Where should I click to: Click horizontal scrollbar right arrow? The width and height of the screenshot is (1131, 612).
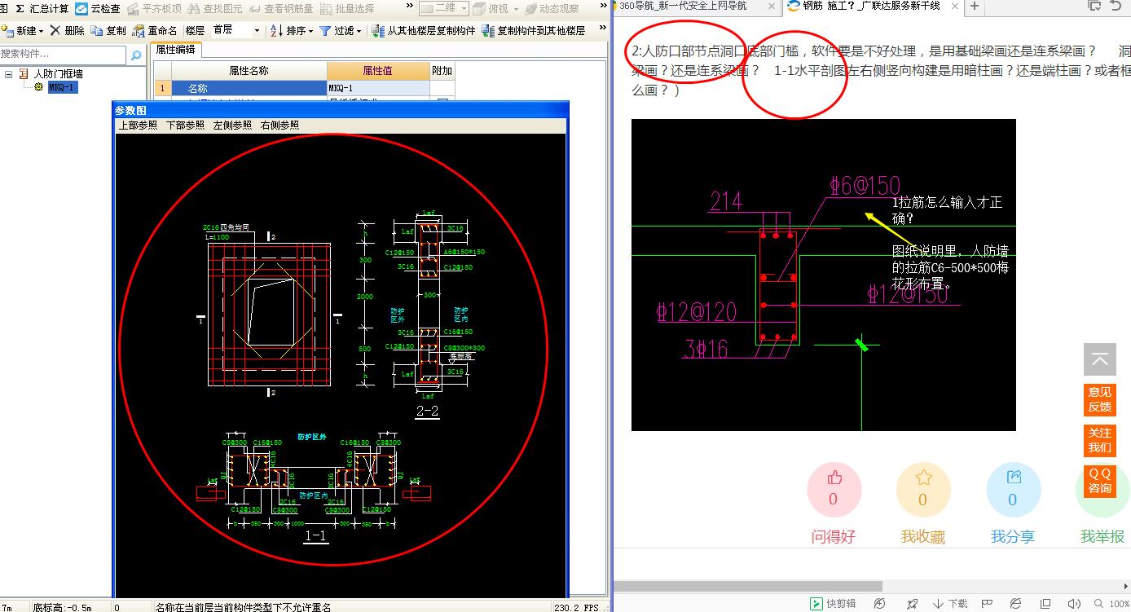[x=1124, y=586]
